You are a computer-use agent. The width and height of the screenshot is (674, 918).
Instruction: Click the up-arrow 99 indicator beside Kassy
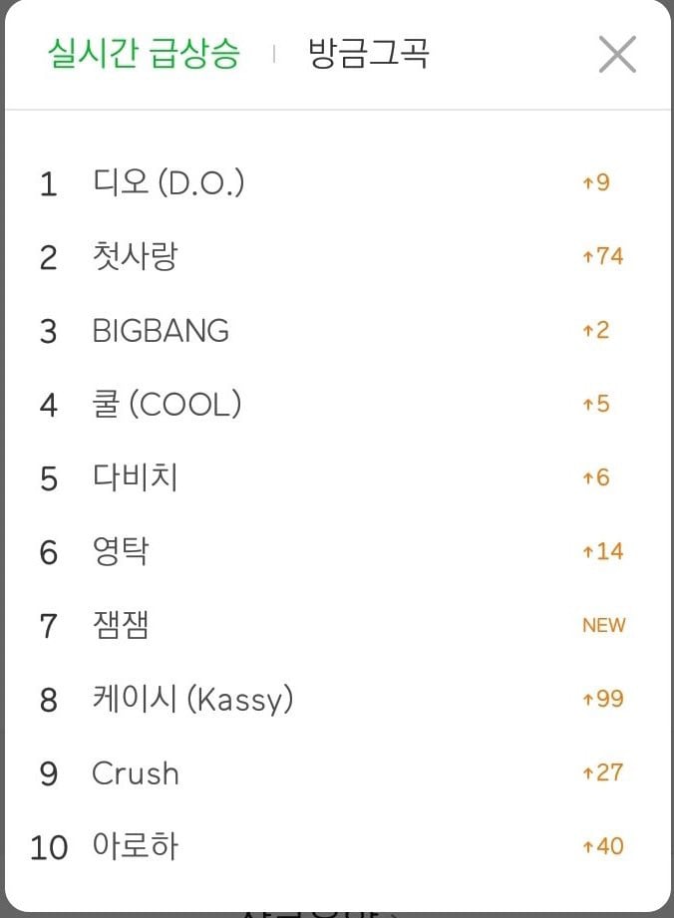click(602, 699)
